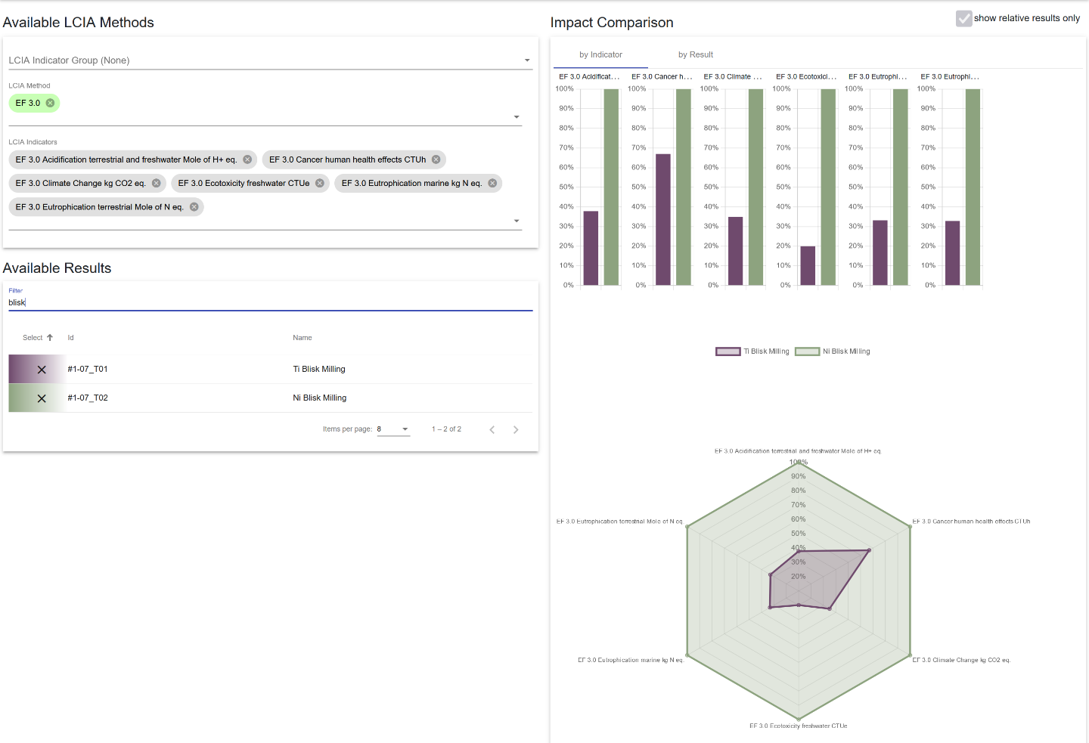
Task: Switch to the by Result tab
Action: click(695, 54)
